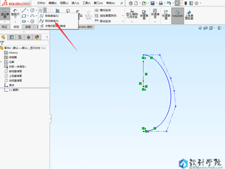Expand the Annotations (注解) tree node

coord(2,62)
